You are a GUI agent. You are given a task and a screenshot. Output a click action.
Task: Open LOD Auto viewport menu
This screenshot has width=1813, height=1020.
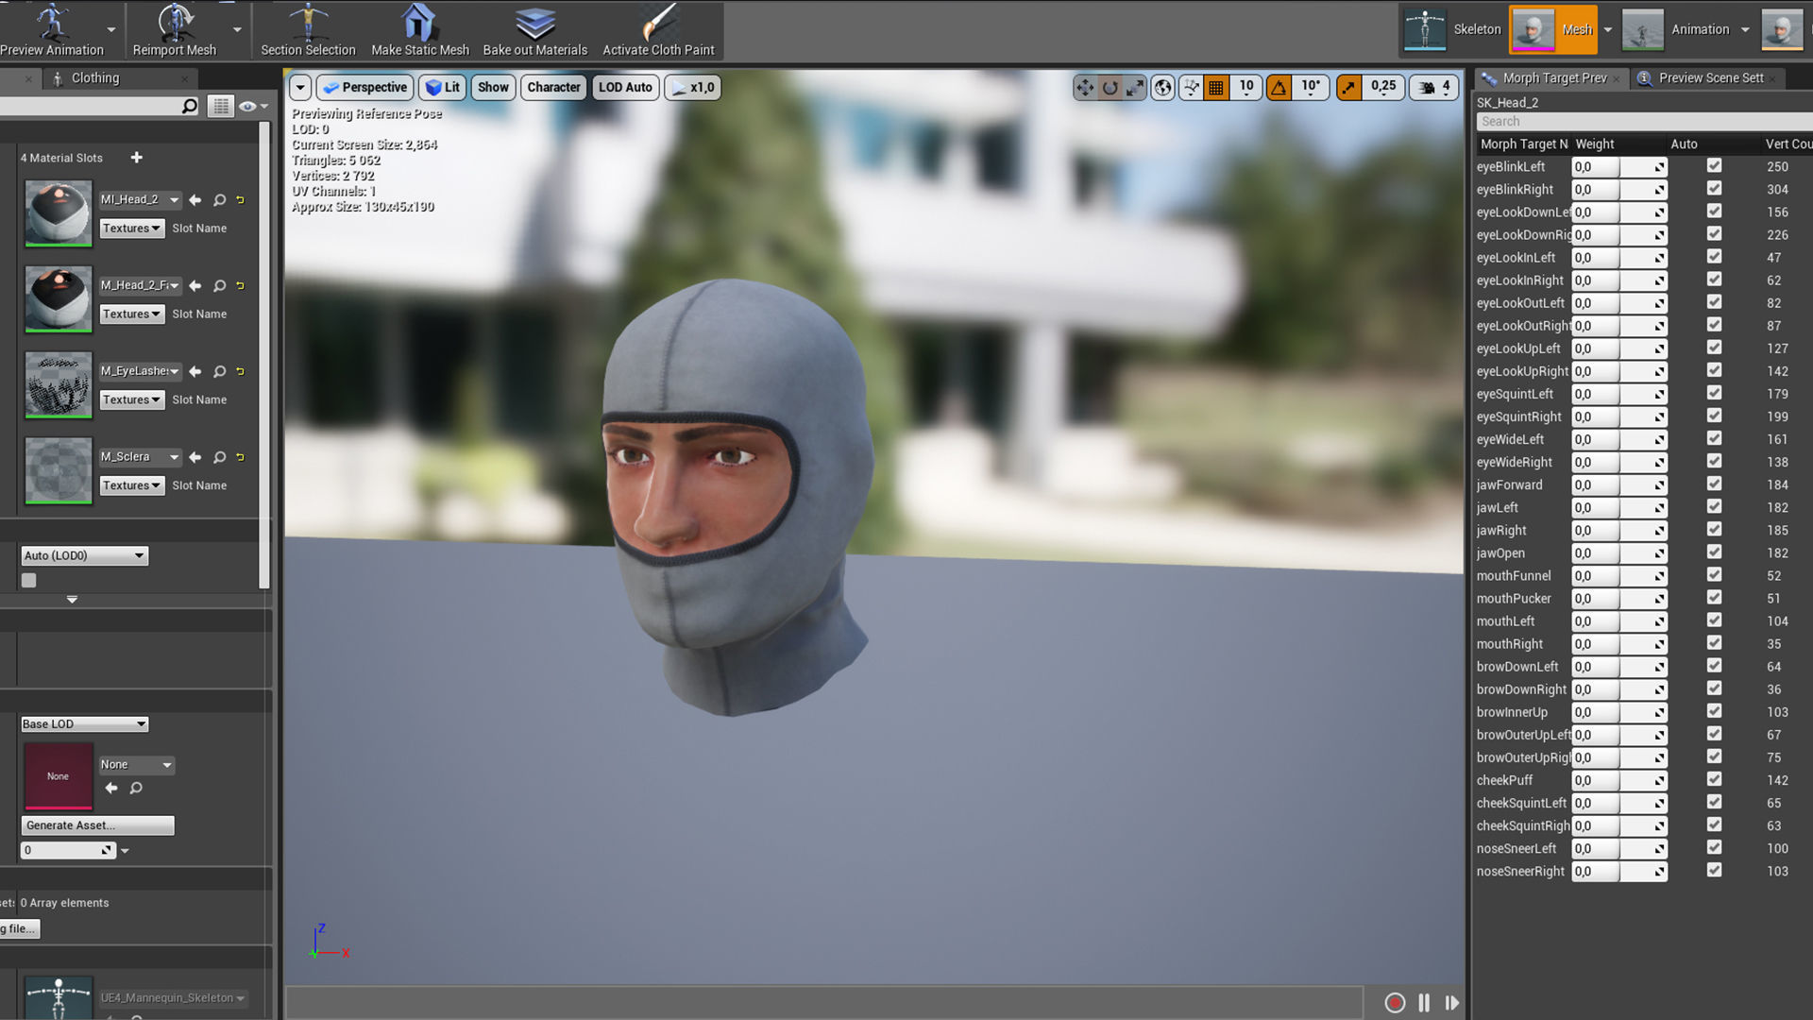[625, 88]
